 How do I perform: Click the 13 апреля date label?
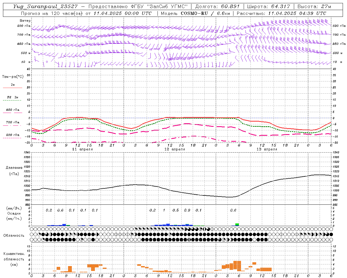pos(267,149)
